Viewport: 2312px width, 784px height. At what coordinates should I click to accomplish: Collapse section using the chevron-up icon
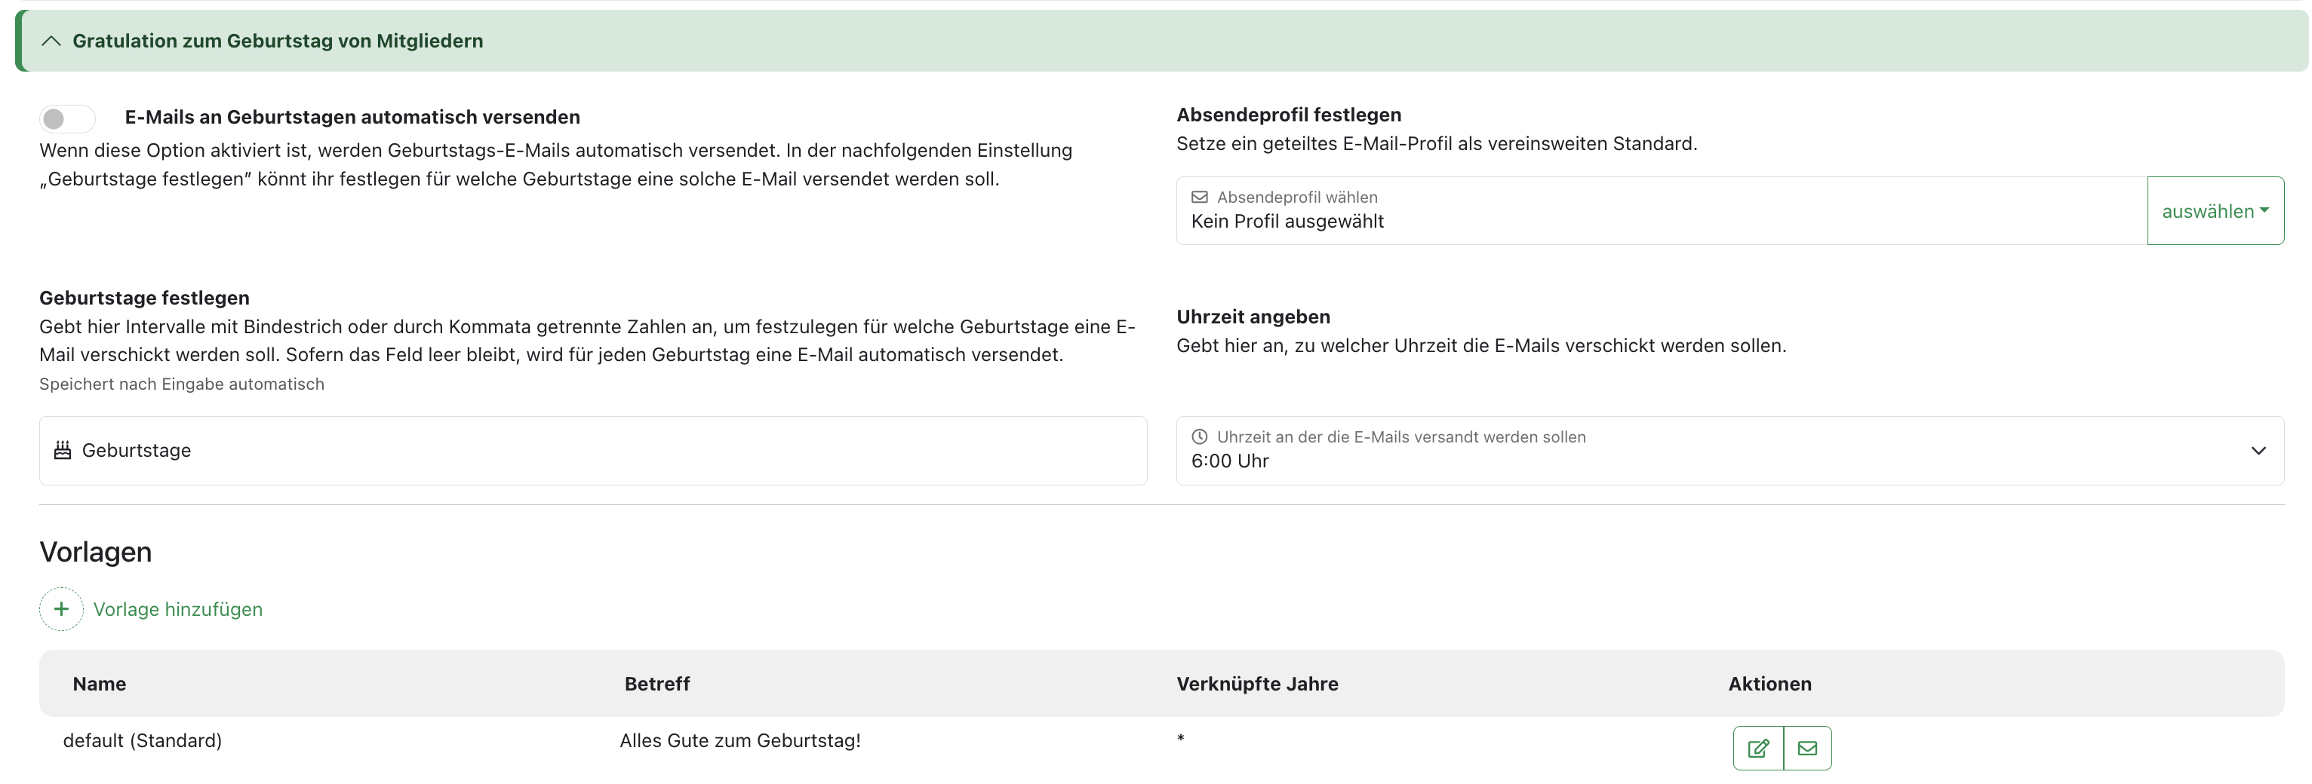pos(51,41)
